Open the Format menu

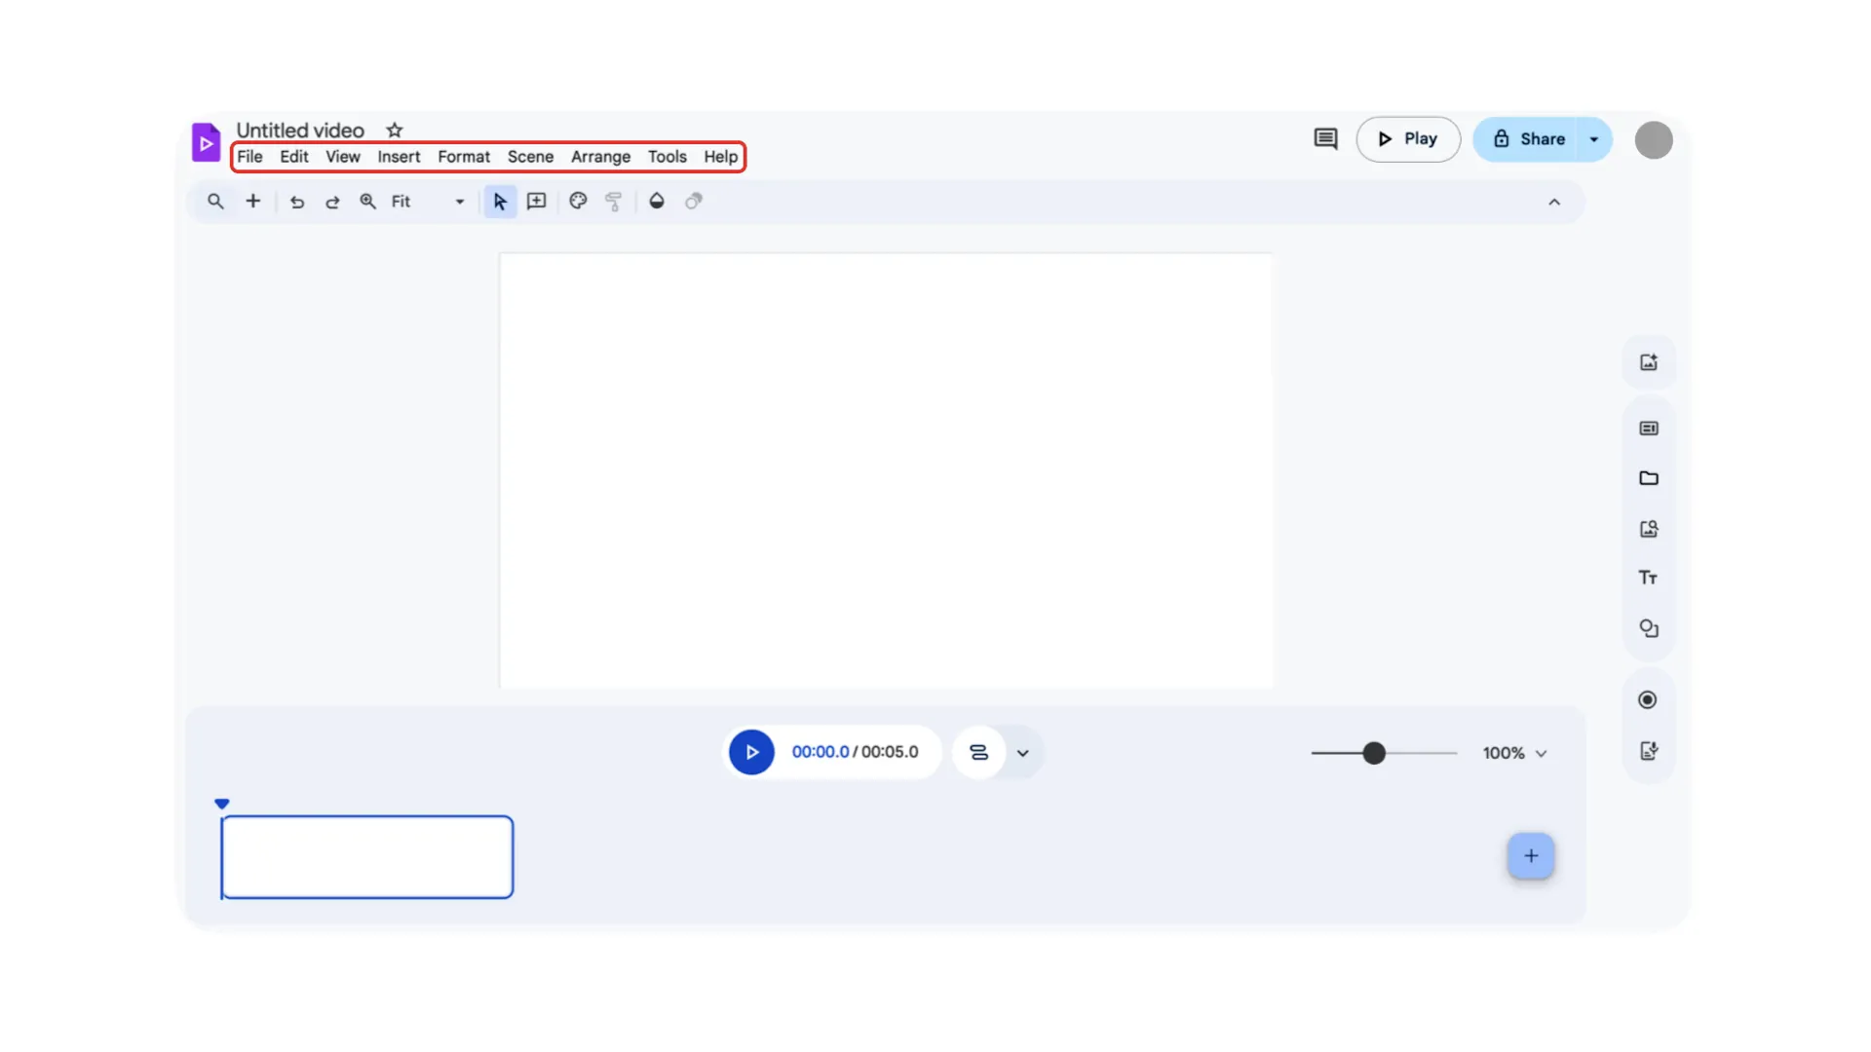(x=464, y=157)
